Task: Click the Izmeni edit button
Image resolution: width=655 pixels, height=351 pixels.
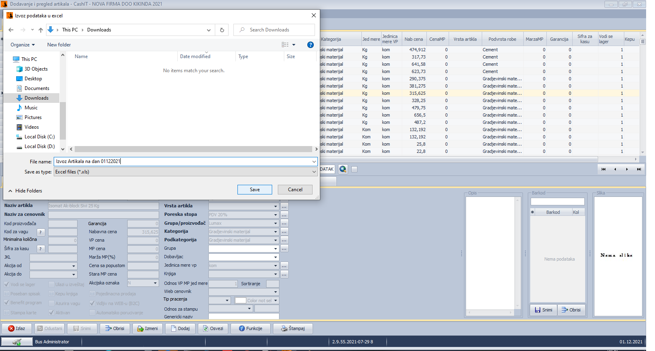Action: tap(147, 328)
